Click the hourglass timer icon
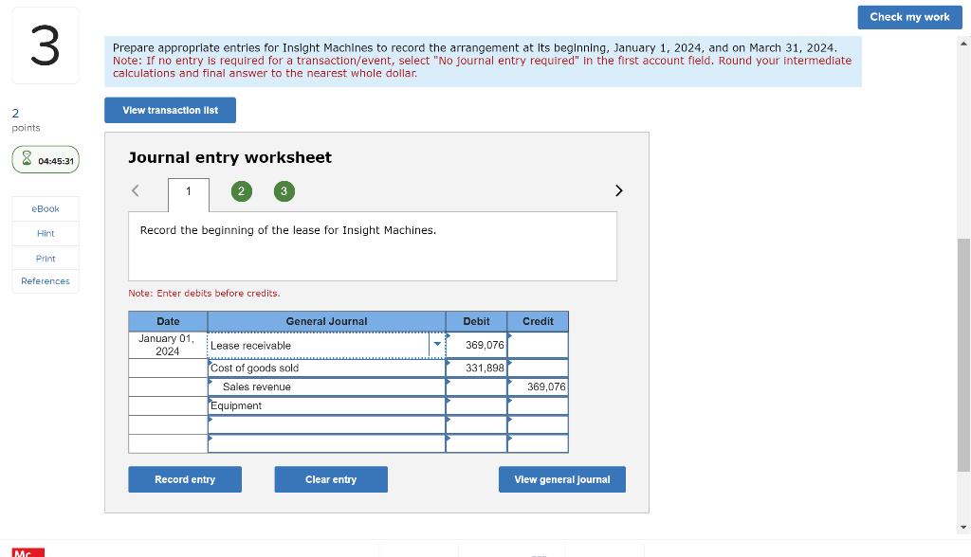 [x=25, y=159]
